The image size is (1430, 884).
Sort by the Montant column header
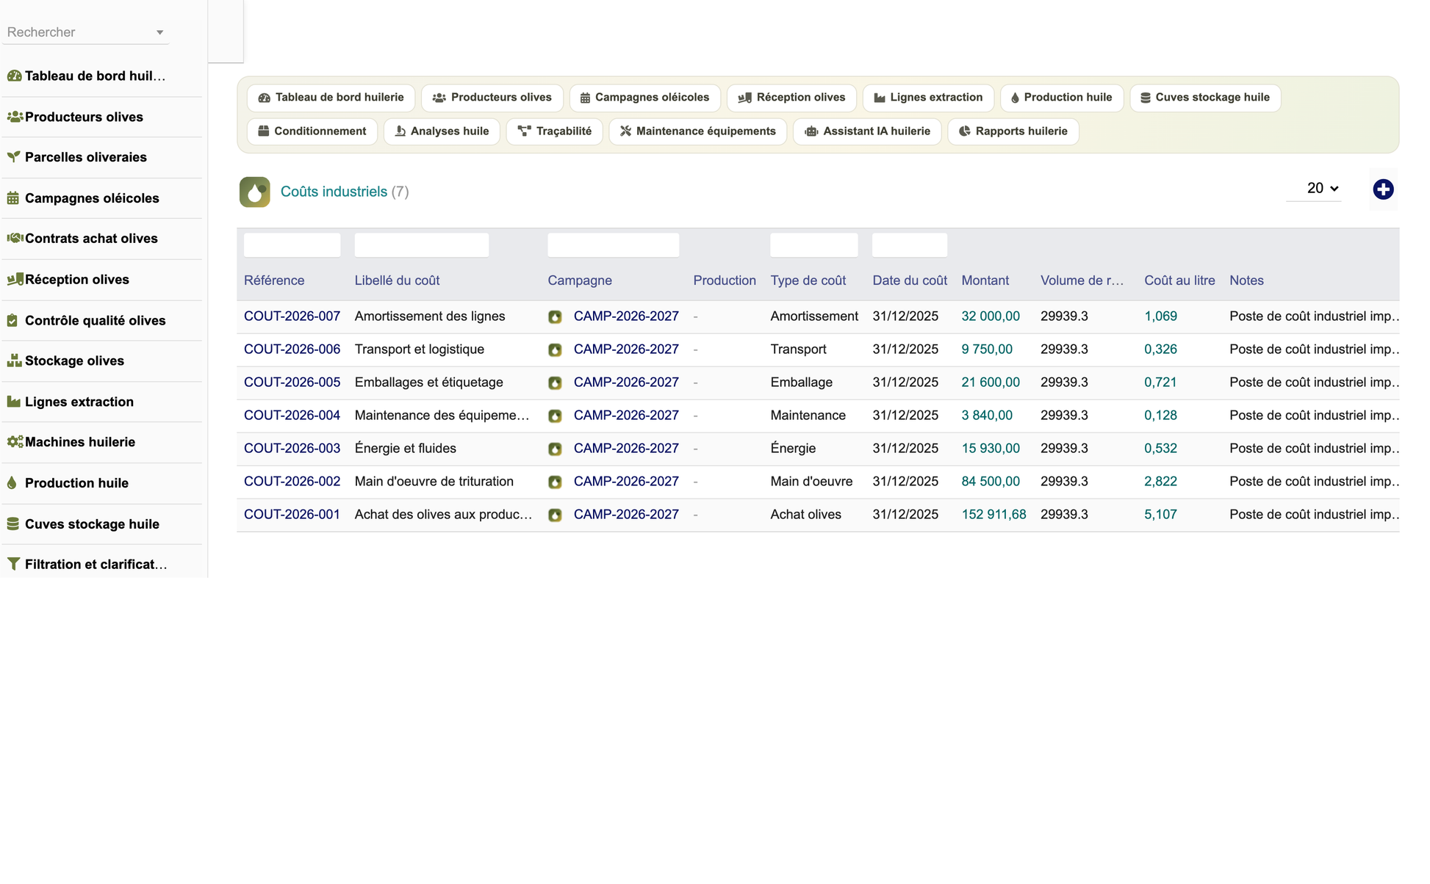pos(985,280)
